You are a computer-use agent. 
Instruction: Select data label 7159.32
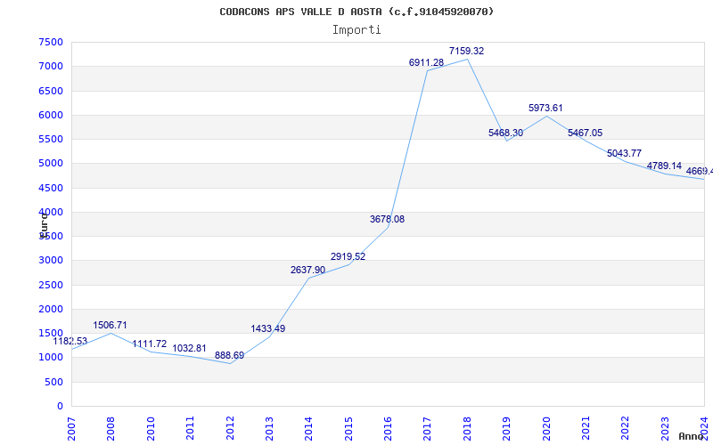[466, 51]
